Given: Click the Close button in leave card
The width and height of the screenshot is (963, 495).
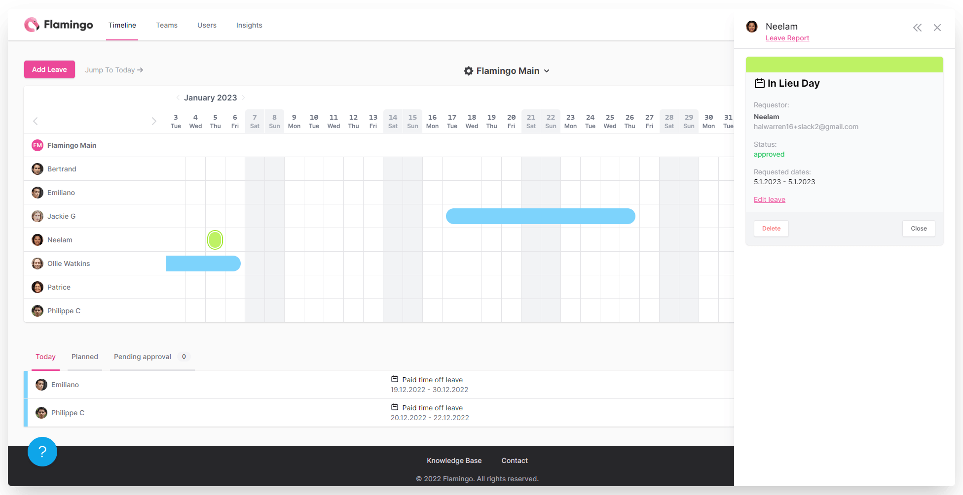Looking at the screenshot, I should [x=919, y=229].
